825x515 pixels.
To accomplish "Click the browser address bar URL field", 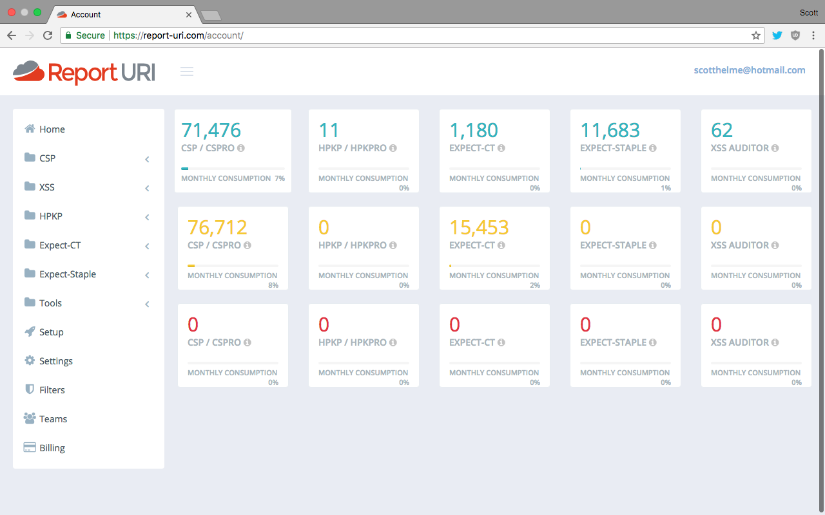I will (x=412, y=35).
